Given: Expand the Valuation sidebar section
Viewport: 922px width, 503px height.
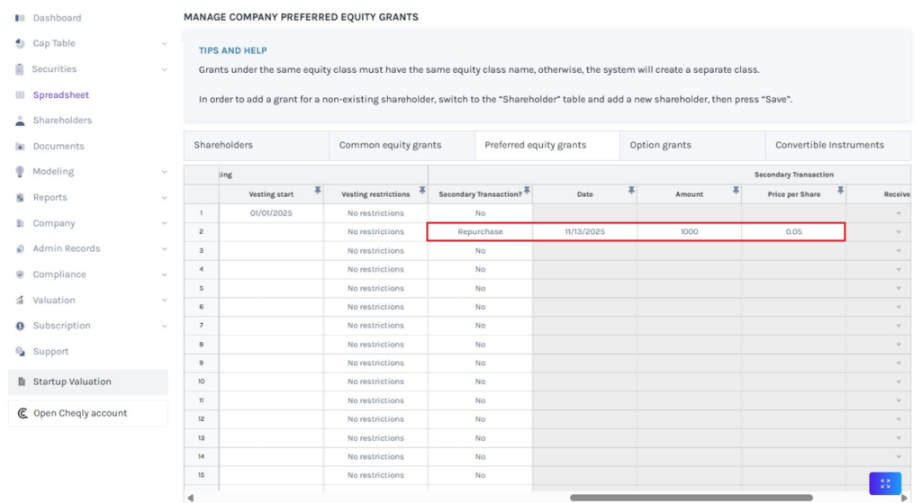Looking at the screenshot, I should (x=164, y=301).
